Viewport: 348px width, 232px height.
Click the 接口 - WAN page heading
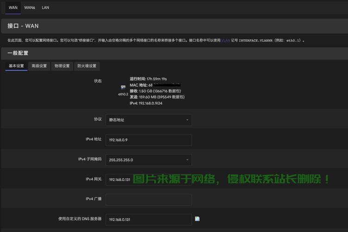point(23,26)
